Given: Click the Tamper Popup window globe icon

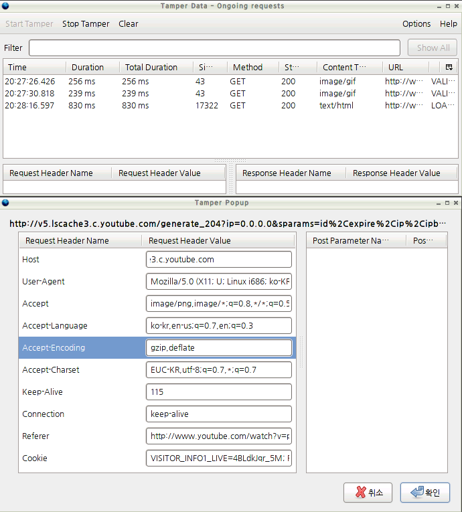Looking at the screenshot, I should pos(5,203).
